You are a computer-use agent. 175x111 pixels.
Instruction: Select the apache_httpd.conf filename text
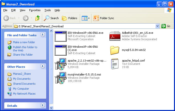point(133,61)
